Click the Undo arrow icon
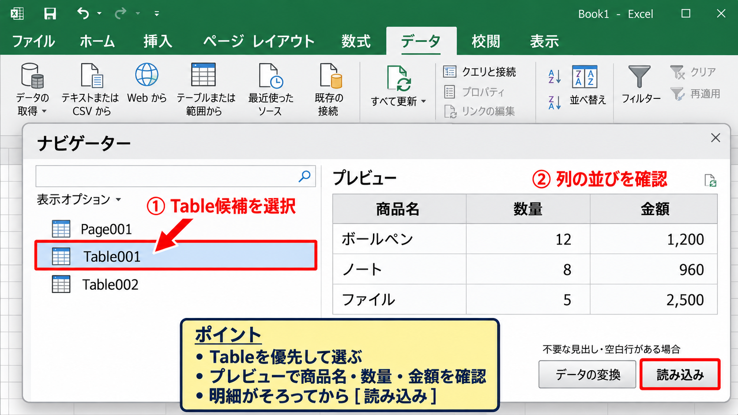Viewport: 738px width, 415px height. point(83,13)
